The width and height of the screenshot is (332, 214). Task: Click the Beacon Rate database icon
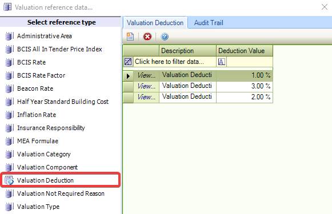click(x=9, y=88)
